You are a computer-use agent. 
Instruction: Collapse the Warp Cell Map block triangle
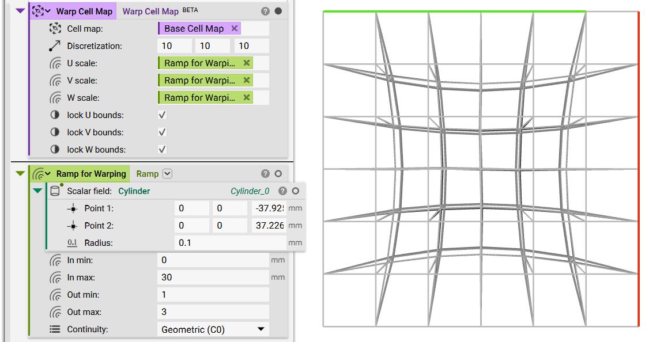point(21,11)
